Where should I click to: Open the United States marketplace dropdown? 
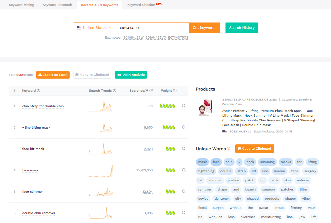[x=94, y=28]
